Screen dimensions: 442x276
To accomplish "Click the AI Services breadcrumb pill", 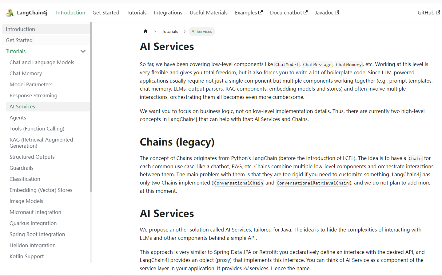I will point(202,31).
